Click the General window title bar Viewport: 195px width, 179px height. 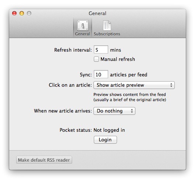tap(97, 13)
